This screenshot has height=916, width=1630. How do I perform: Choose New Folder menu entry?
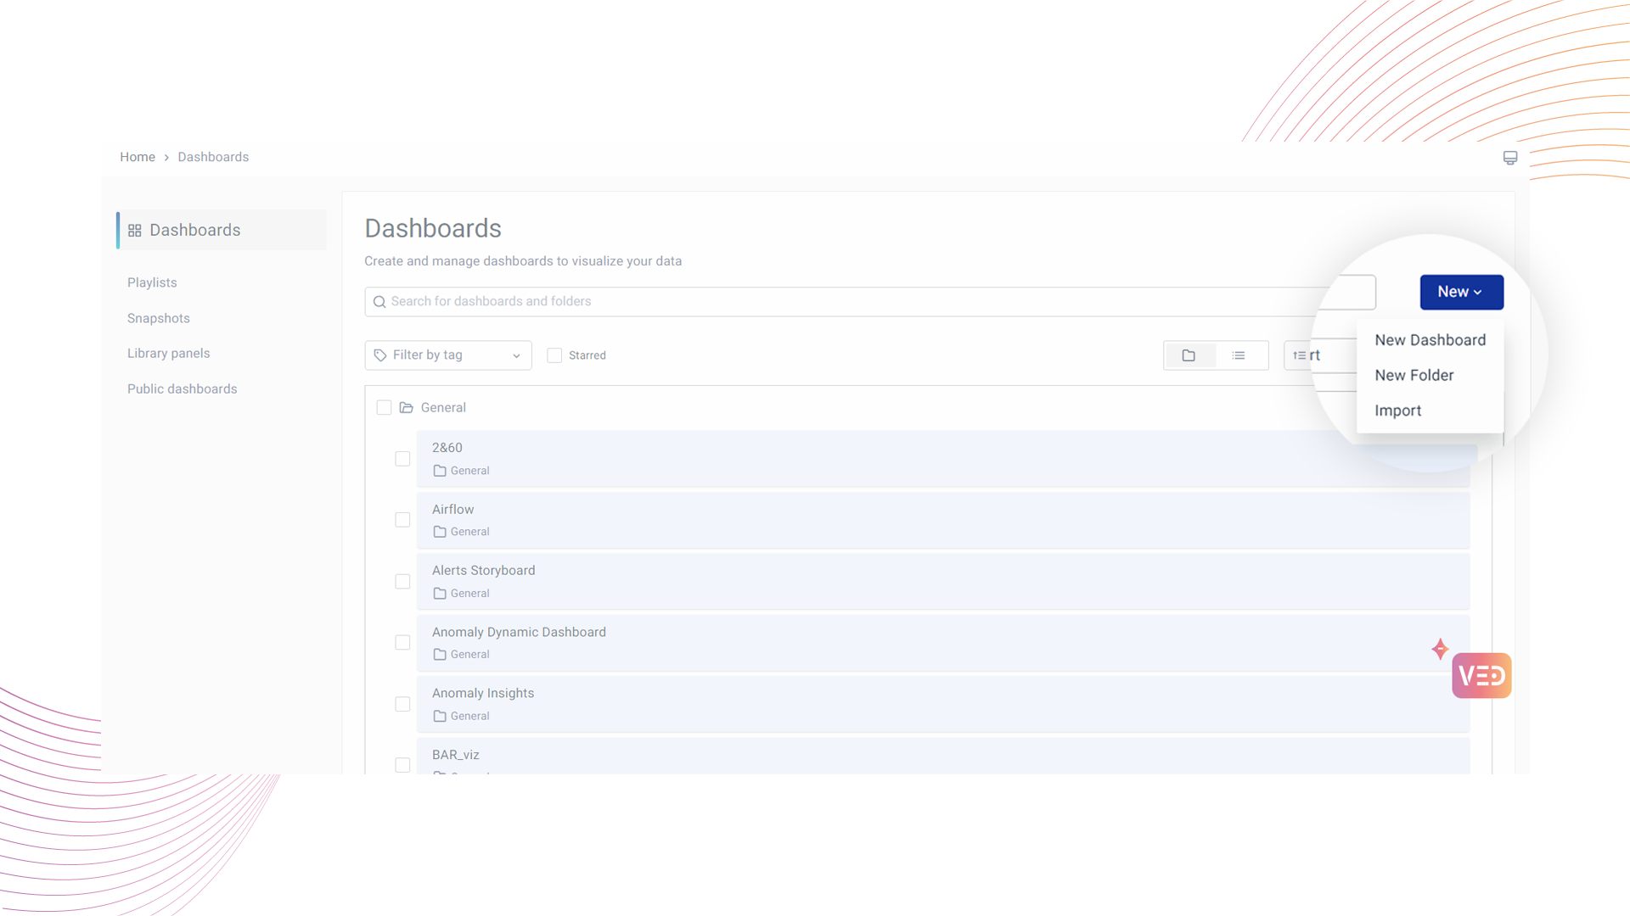click(x=1414, y=375)
